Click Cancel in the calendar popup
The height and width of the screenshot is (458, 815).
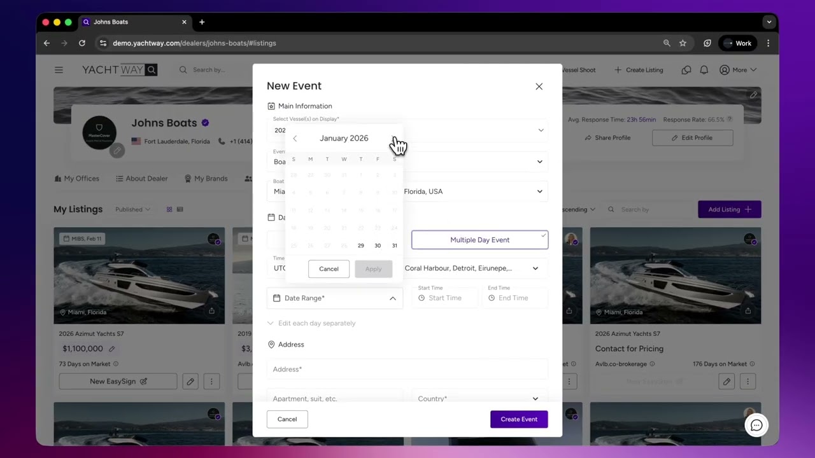pos(329,268)
